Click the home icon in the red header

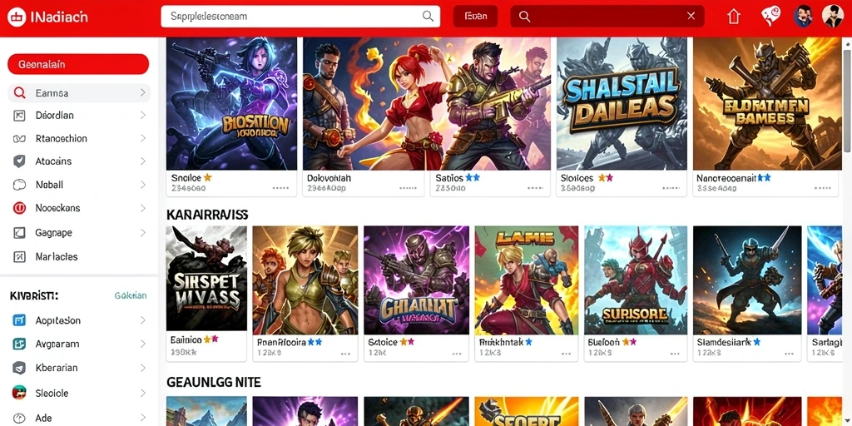coord(734,17)
